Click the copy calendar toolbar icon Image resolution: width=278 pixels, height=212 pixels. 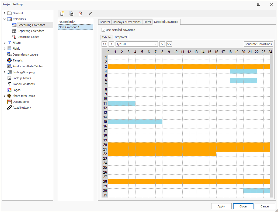(71, 13)
